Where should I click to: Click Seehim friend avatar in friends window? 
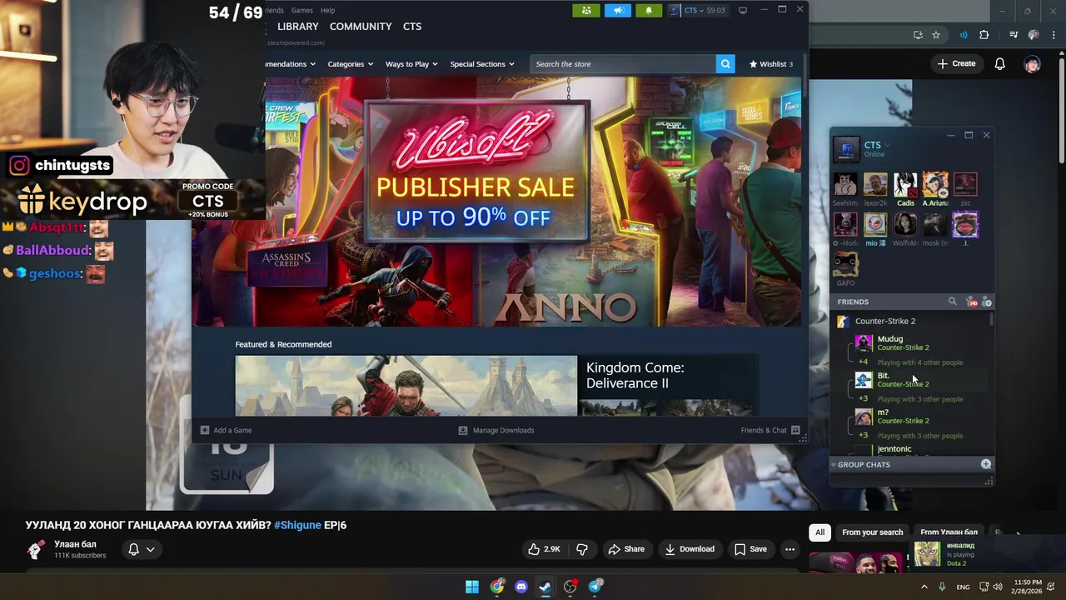[x=845, y=184]
